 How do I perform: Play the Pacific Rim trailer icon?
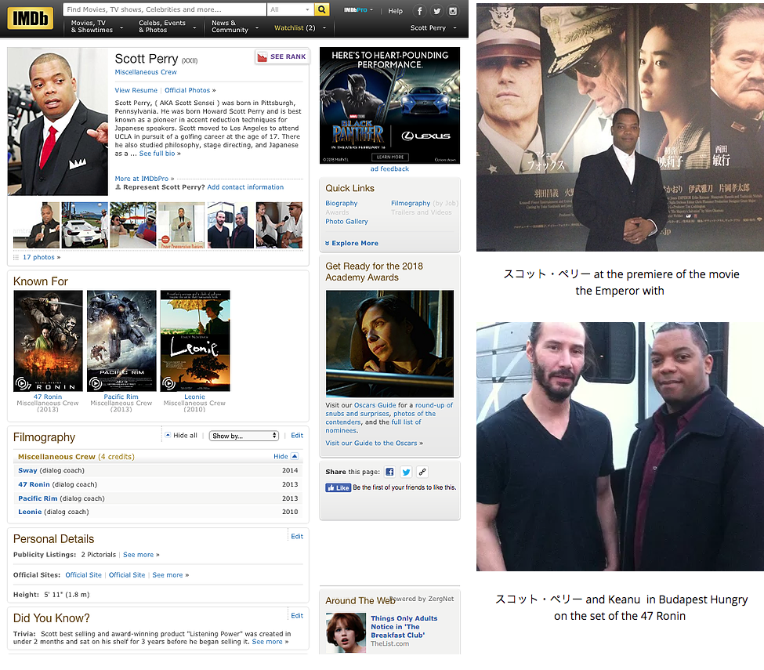pyautogui.click(x=95, y=383)
